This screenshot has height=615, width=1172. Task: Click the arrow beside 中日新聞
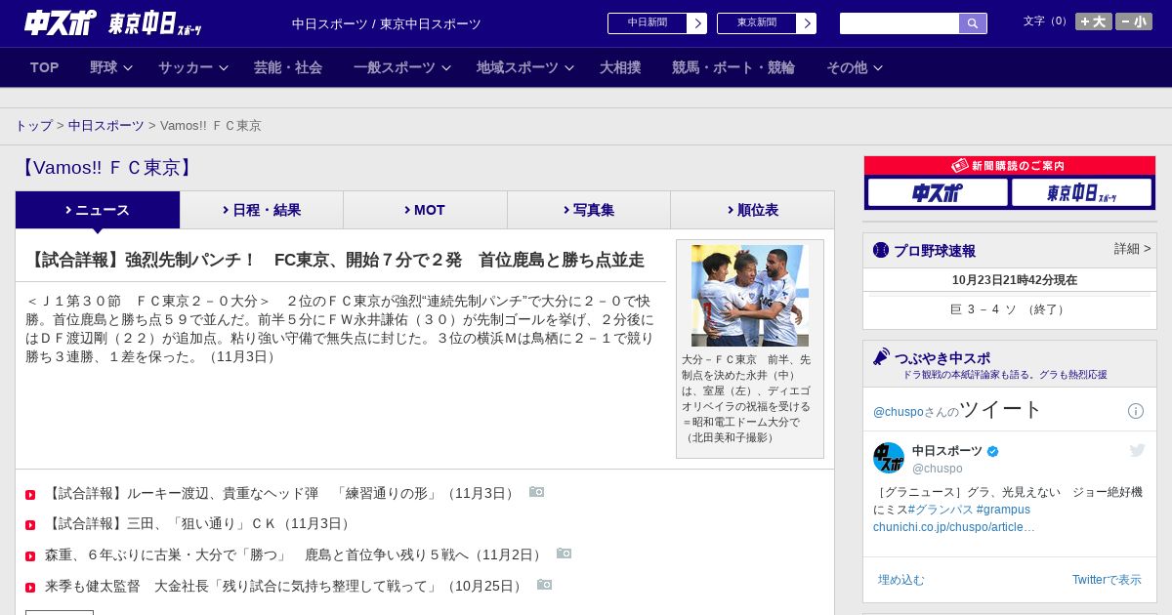697,23
